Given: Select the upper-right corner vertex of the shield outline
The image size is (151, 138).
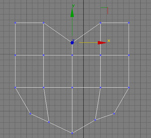Looking at the screenshot, I should (129, 23).
